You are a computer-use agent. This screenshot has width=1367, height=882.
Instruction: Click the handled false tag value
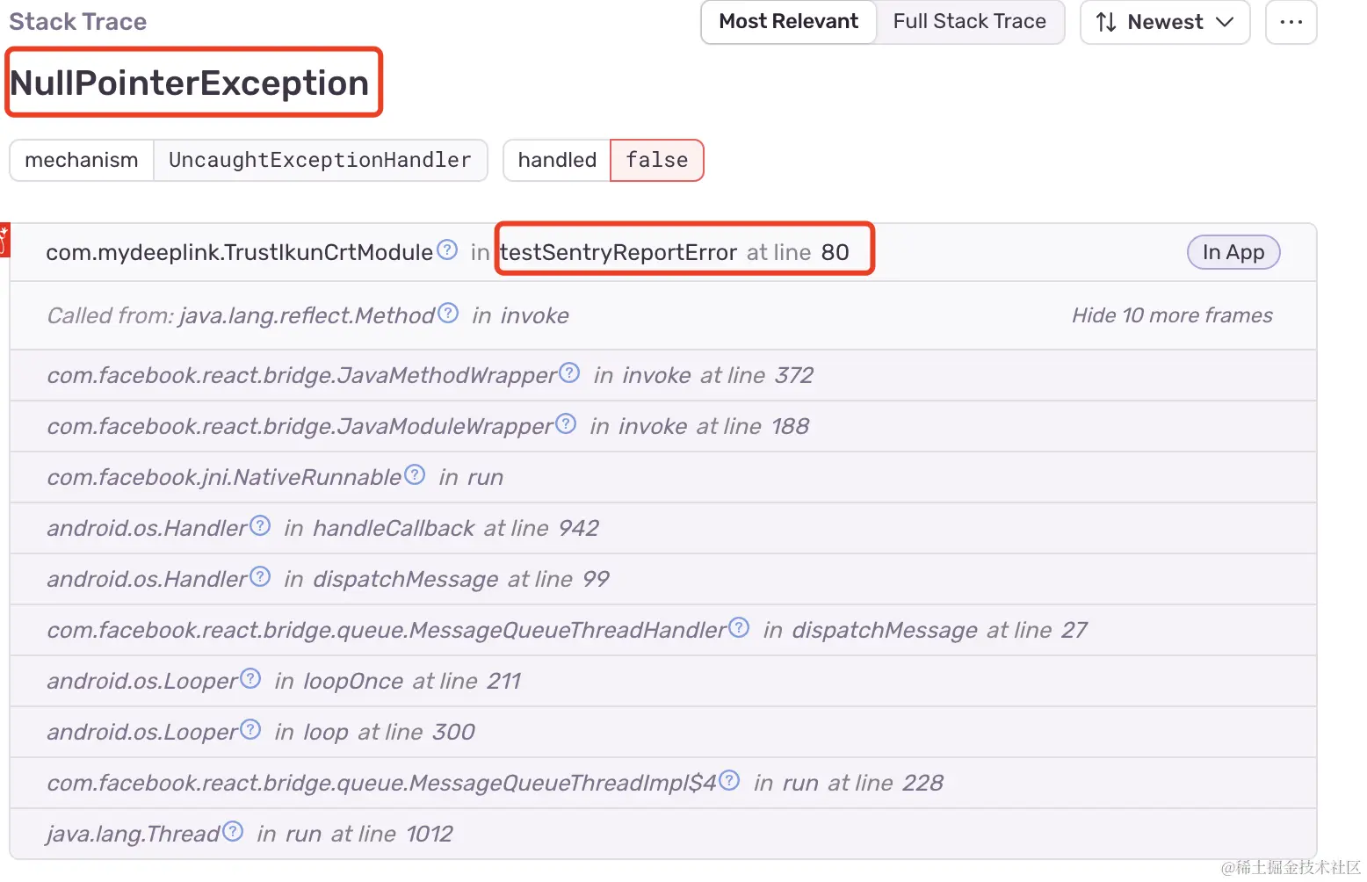click(656, 160)
